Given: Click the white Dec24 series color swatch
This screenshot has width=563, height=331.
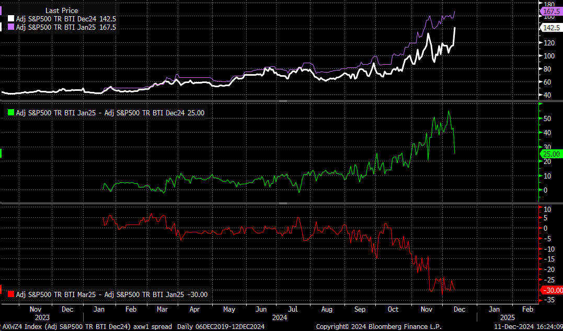Looking at the screenshot, I should (x=11, y=19).
